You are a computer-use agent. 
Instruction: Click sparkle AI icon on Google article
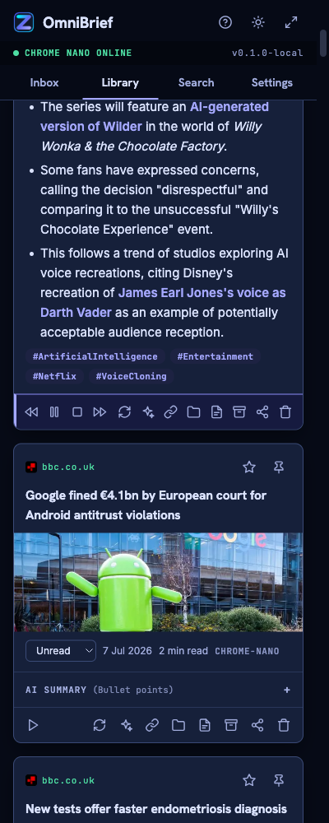127,725
